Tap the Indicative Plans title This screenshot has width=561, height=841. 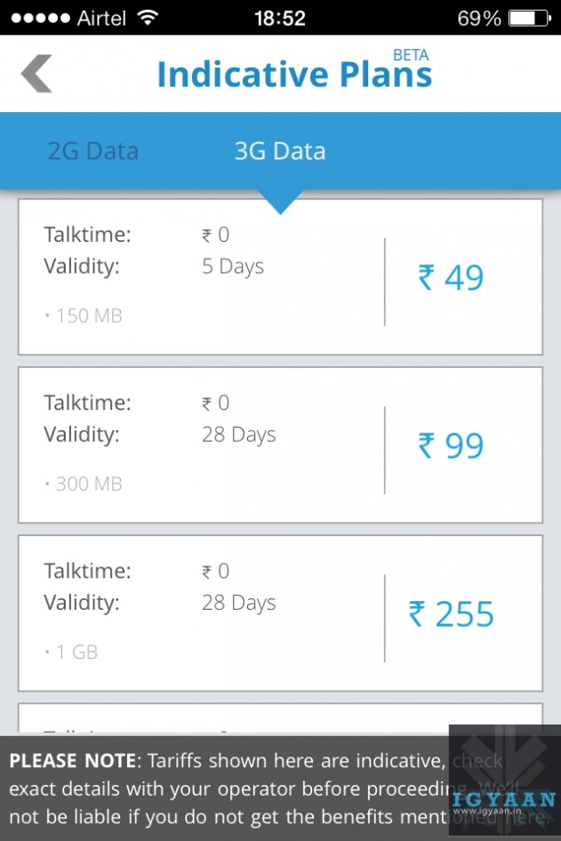point(294,76)
